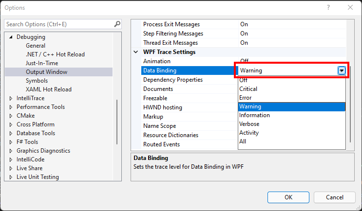Select Error trace level

click(x=292, y=98)
